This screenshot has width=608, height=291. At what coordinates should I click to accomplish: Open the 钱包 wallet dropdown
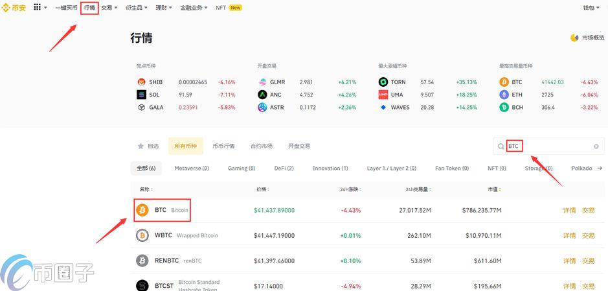pos(591,8)
